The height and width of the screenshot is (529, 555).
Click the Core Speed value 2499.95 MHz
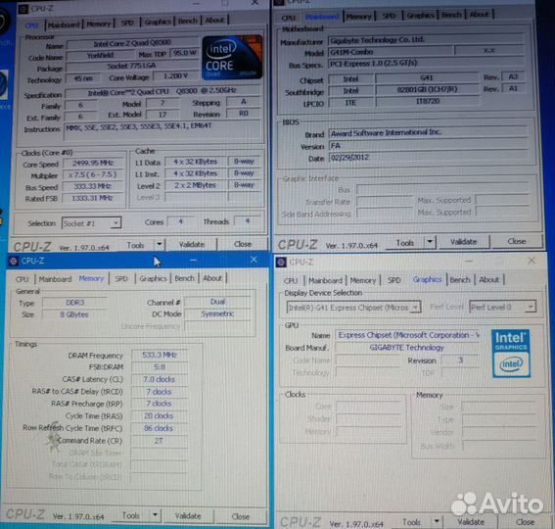coord(93,163)
